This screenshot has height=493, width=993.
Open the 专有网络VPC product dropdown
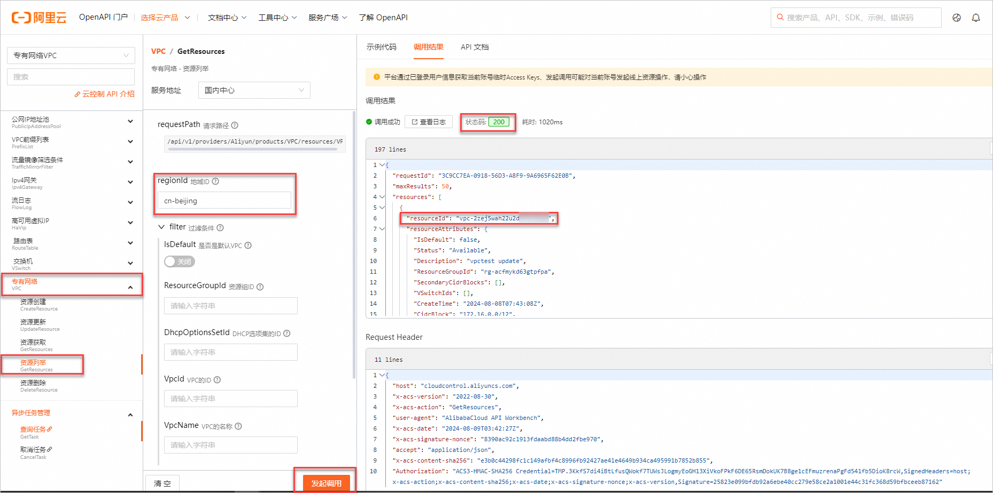tap(71, 55)
